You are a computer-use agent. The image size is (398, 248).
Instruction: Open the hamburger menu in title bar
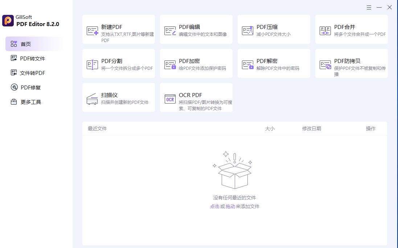pyautogui.click(x=369, y=7)
